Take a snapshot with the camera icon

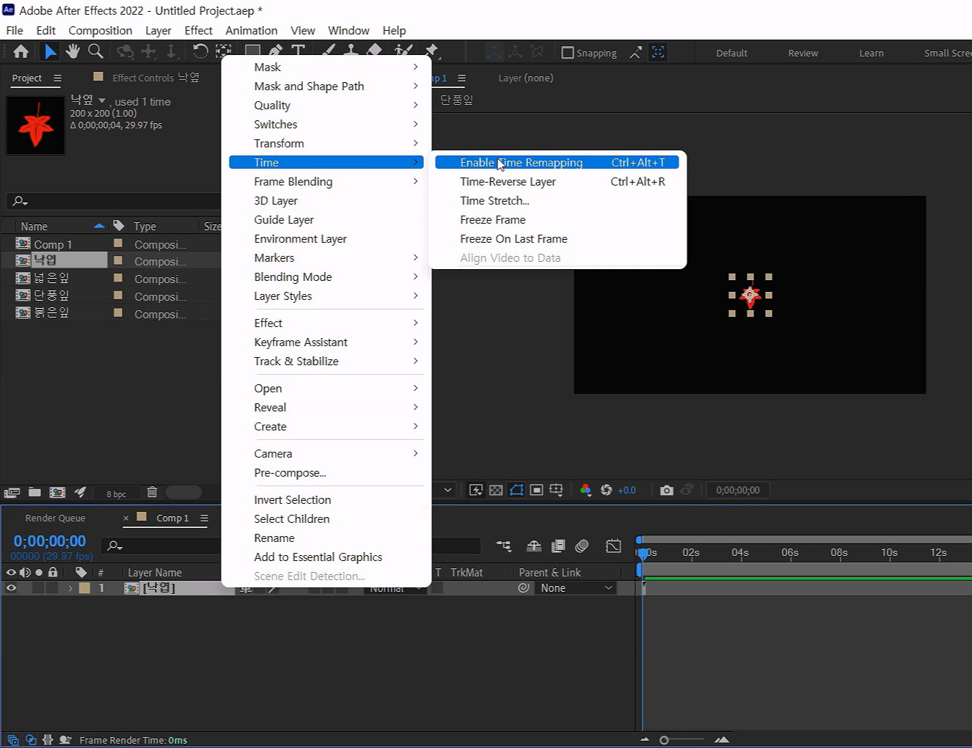pos(666,490)
